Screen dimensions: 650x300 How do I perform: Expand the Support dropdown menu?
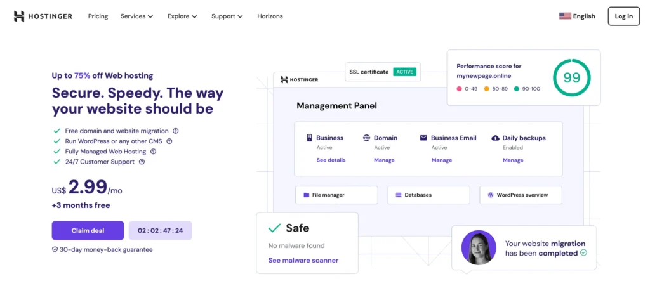pyautogui.click(x=227, y=16)
